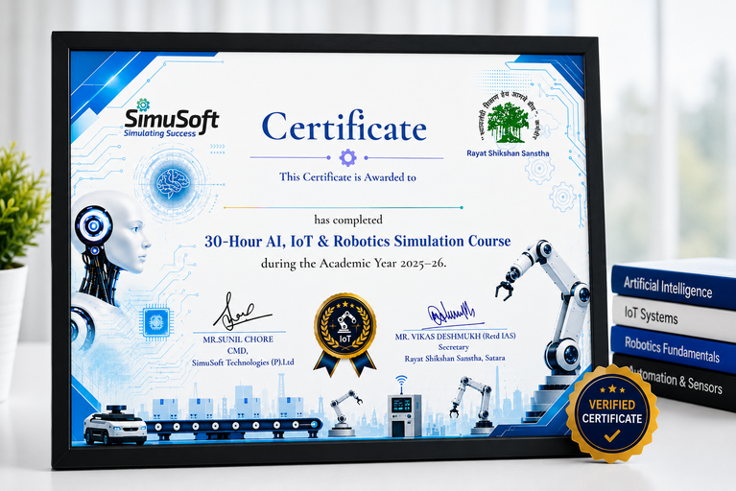Click Sunil Chore's handwritten signature
This screenshot has height=491, width=736.
(x=241, y=312)
